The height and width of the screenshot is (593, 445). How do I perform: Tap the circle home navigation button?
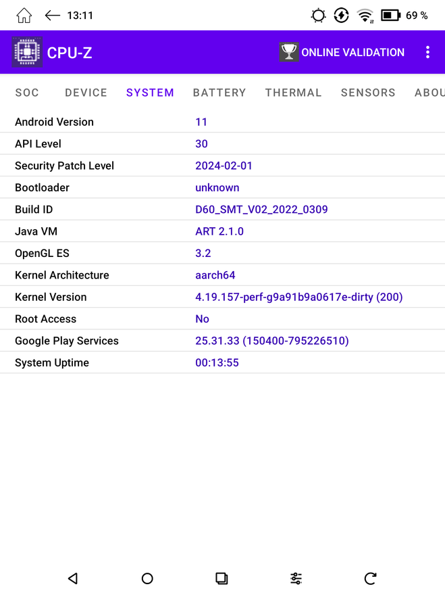pyautogui.click(x=147, y=578)
